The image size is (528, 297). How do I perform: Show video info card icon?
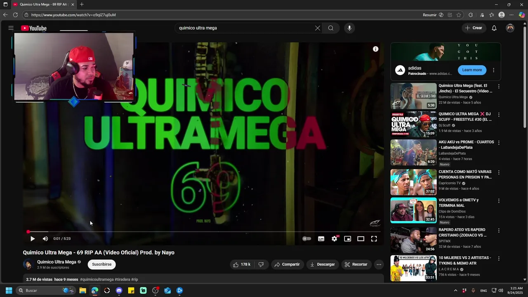point(375,49)
